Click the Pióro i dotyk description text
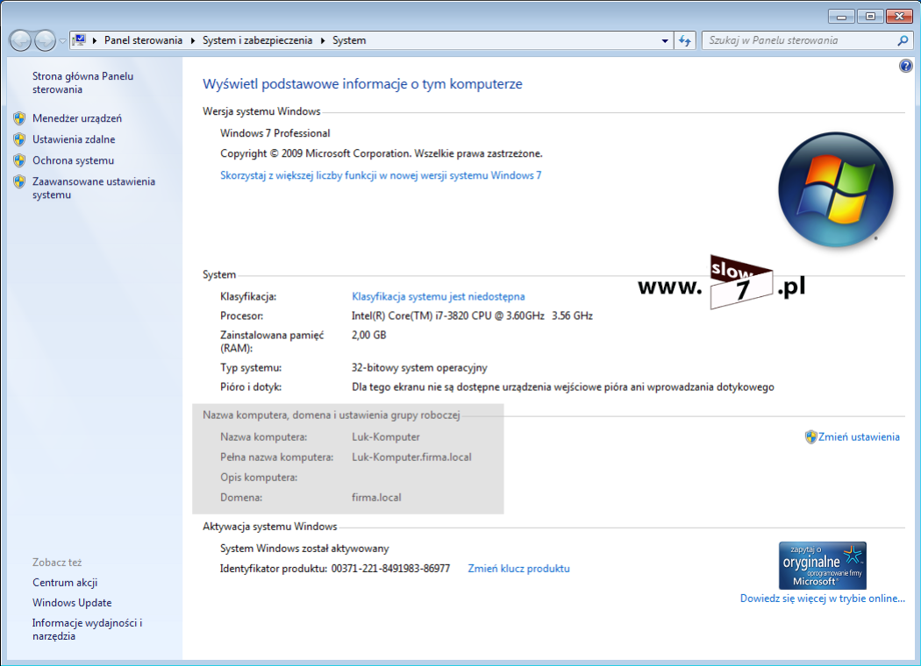Image resolution: width=921 pixels, height=666 pixels. [563, 387]
